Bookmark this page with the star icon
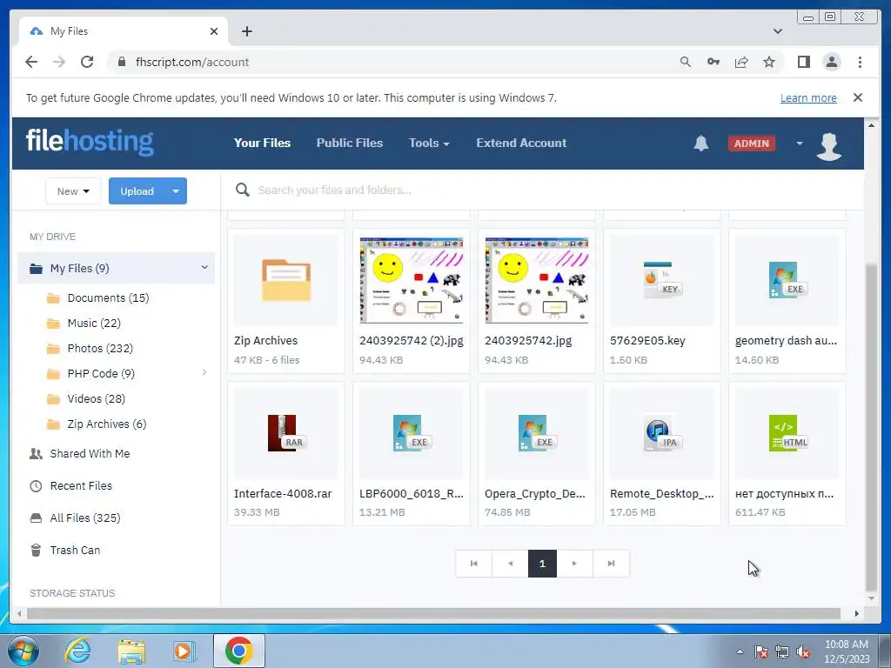The height and width of the screenshot is (668, 891). click(769, 62)
